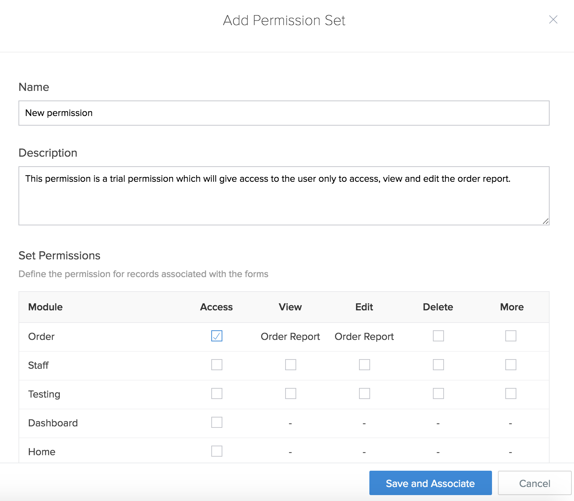Toggle the More checkbox for Staff

[x=511, y=365]
